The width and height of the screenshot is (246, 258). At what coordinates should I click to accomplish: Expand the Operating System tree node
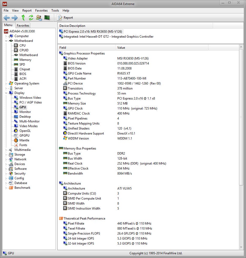point(6,84)
